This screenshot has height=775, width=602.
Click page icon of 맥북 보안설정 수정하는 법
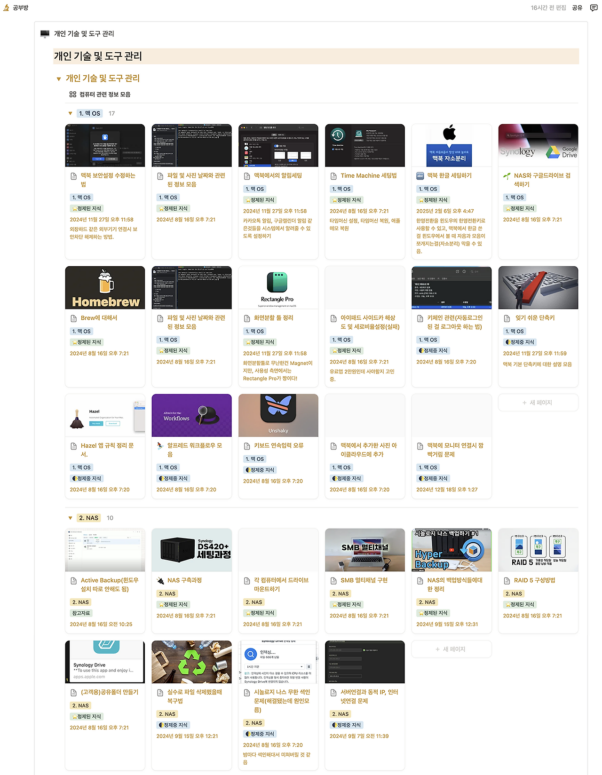(73, 176)
